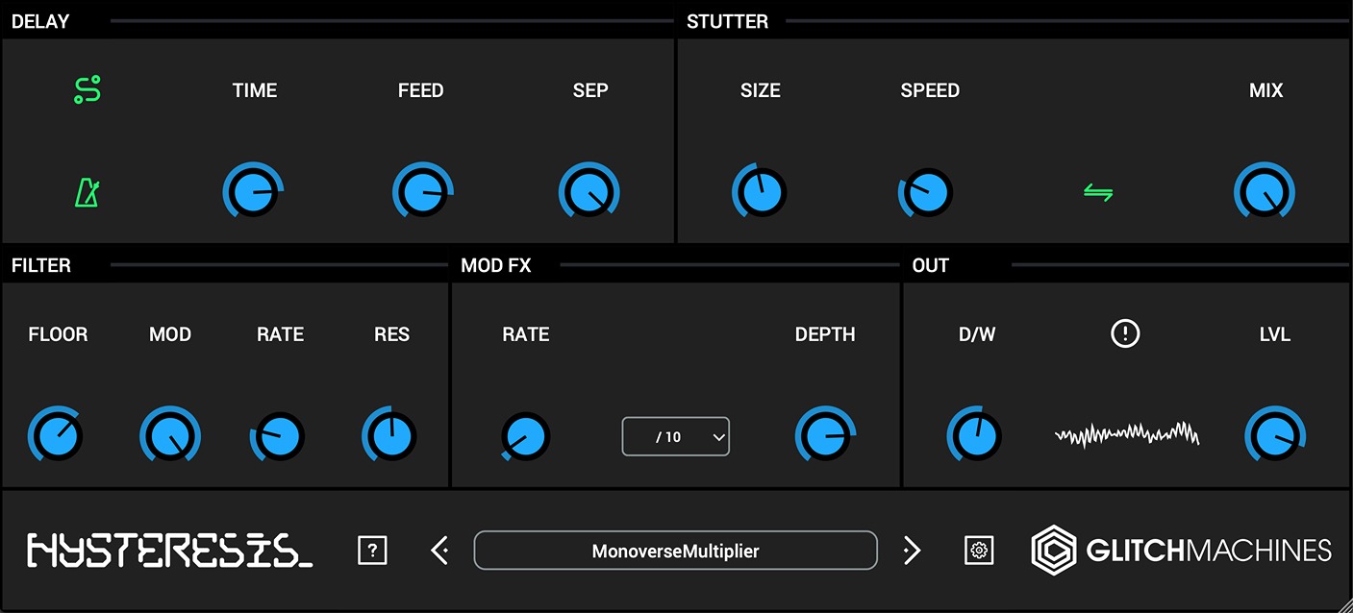
Task: Click the MOD FX section header
Action: tap(496, 265)
